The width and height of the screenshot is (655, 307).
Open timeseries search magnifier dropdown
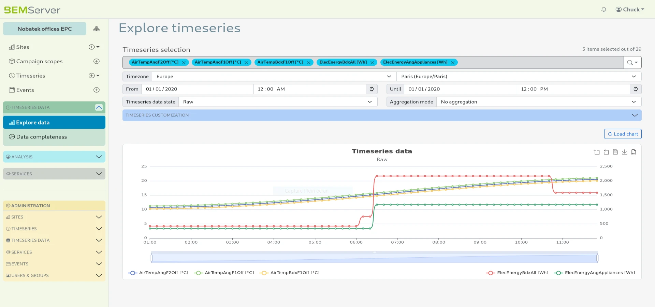click(x=632, y=63)
